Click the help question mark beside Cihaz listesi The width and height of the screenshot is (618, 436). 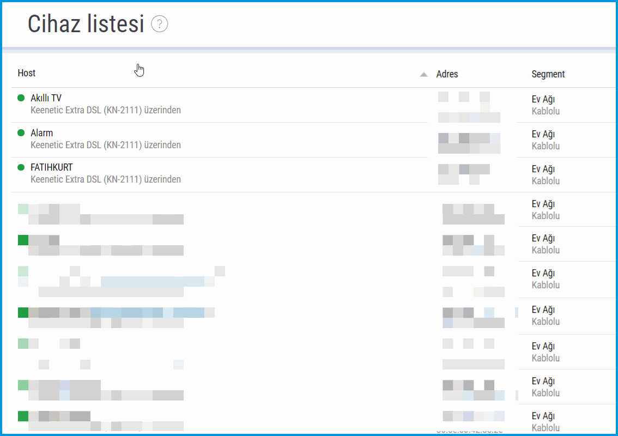point(160,24)
